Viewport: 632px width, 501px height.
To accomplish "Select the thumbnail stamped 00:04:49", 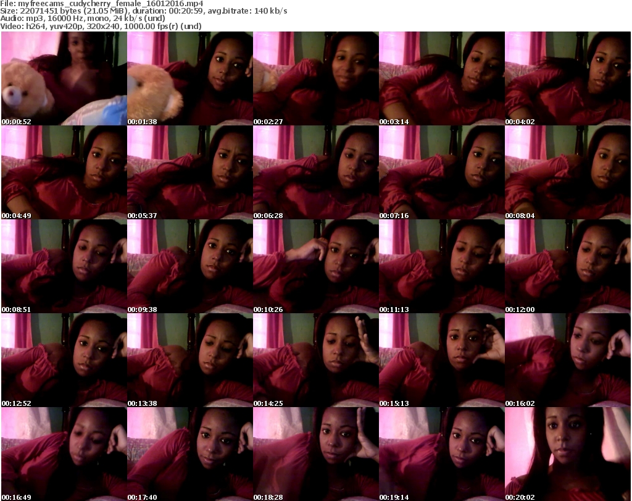I will coord(64,172).
